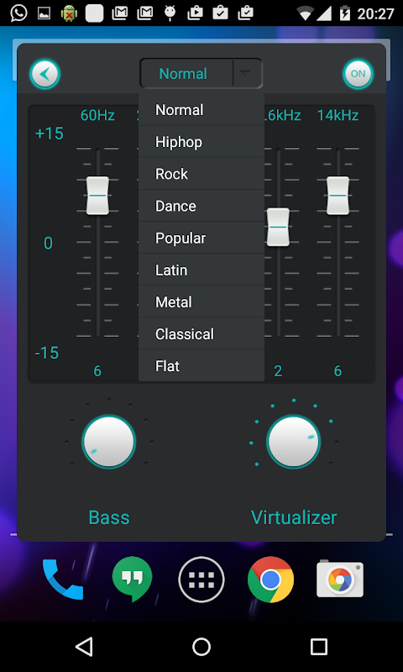Pick the Metal preset
403x672 pixels.
pyautogui.click(x=201, y=302)
